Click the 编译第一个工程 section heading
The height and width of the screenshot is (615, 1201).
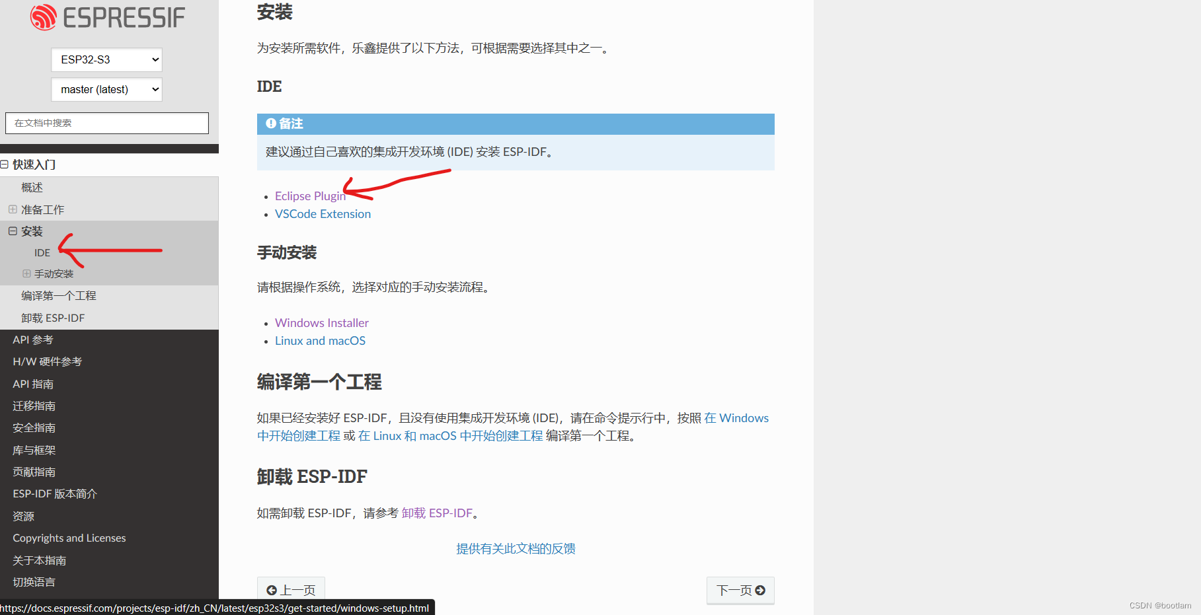pyautogui.click(x=319, y=382)
